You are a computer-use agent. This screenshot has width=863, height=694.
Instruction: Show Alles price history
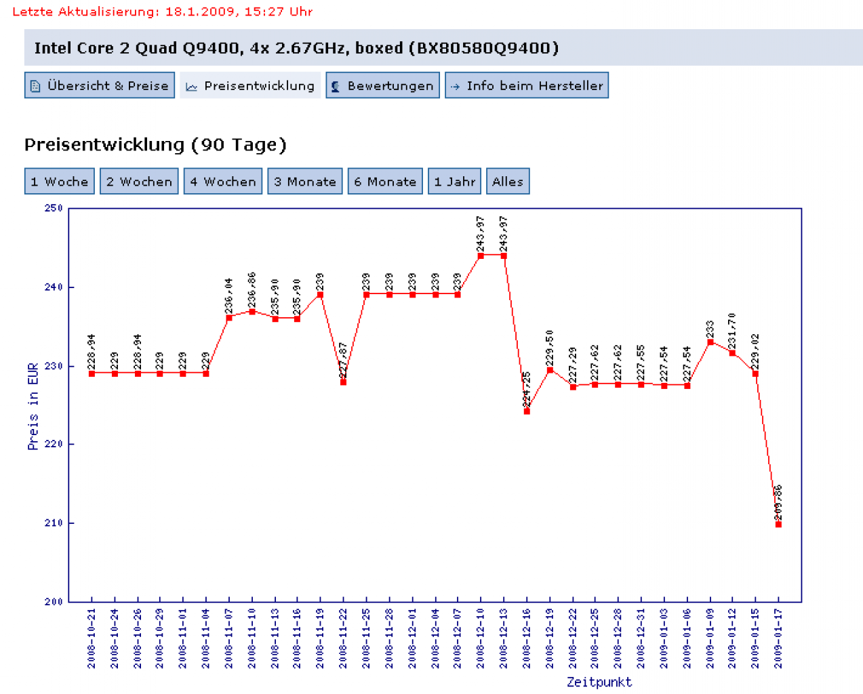[508, 181]
